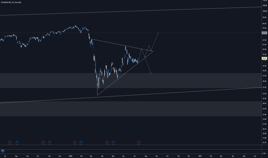Click the 100.00 label on the price axis
Image resolution: width=268 pixels, height=158 pixels.
click(265, 11)
